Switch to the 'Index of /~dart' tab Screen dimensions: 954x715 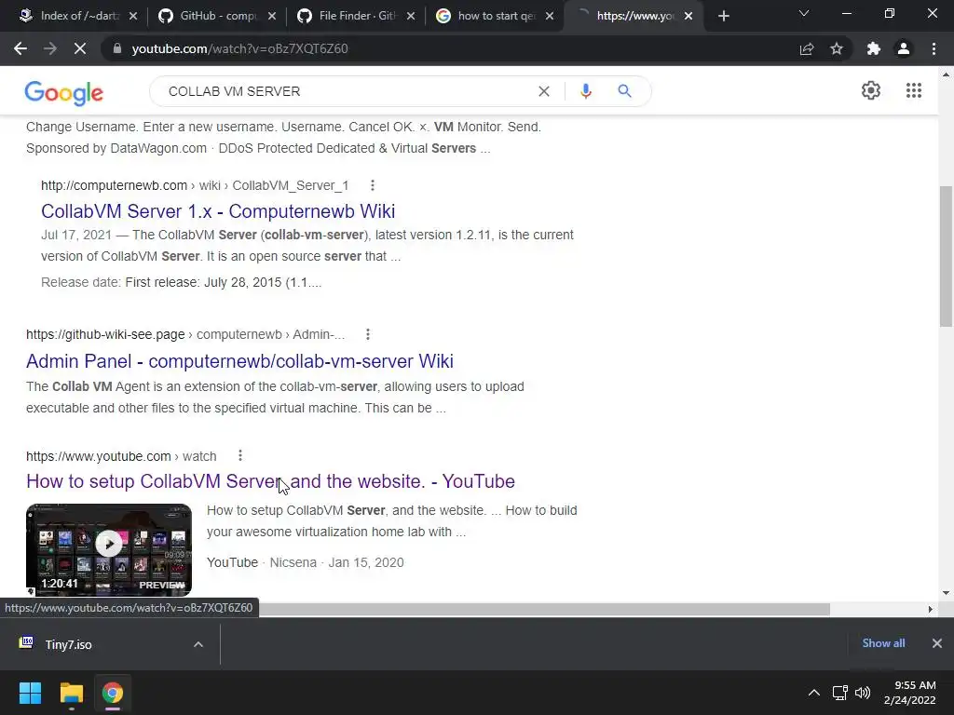click(x=79, y=16)
